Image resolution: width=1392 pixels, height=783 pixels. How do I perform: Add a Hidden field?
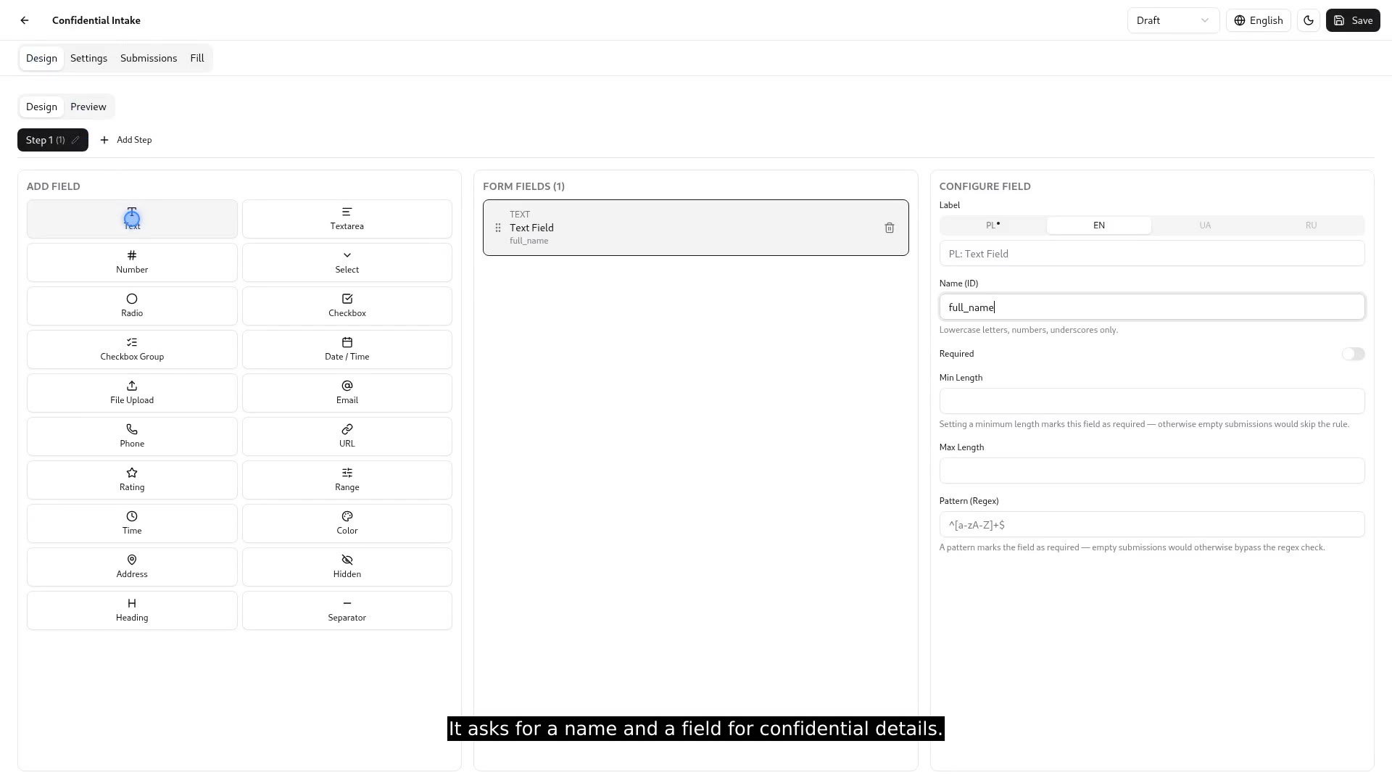347,567
